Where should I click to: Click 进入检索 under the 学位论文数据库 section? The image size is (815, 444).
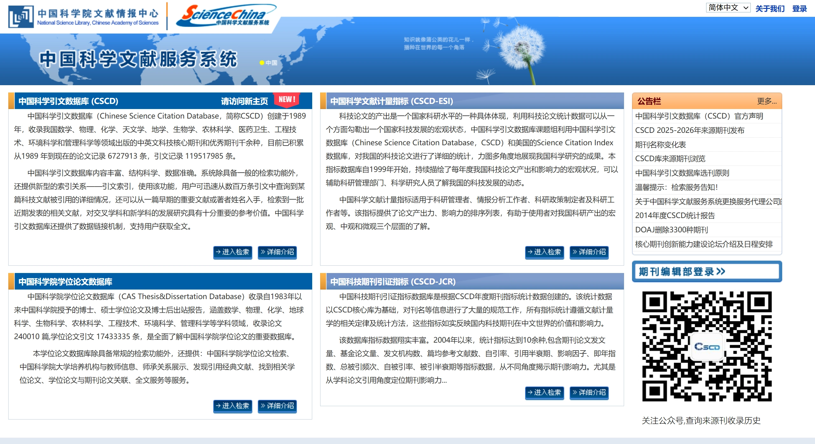(x=233, y=406)
